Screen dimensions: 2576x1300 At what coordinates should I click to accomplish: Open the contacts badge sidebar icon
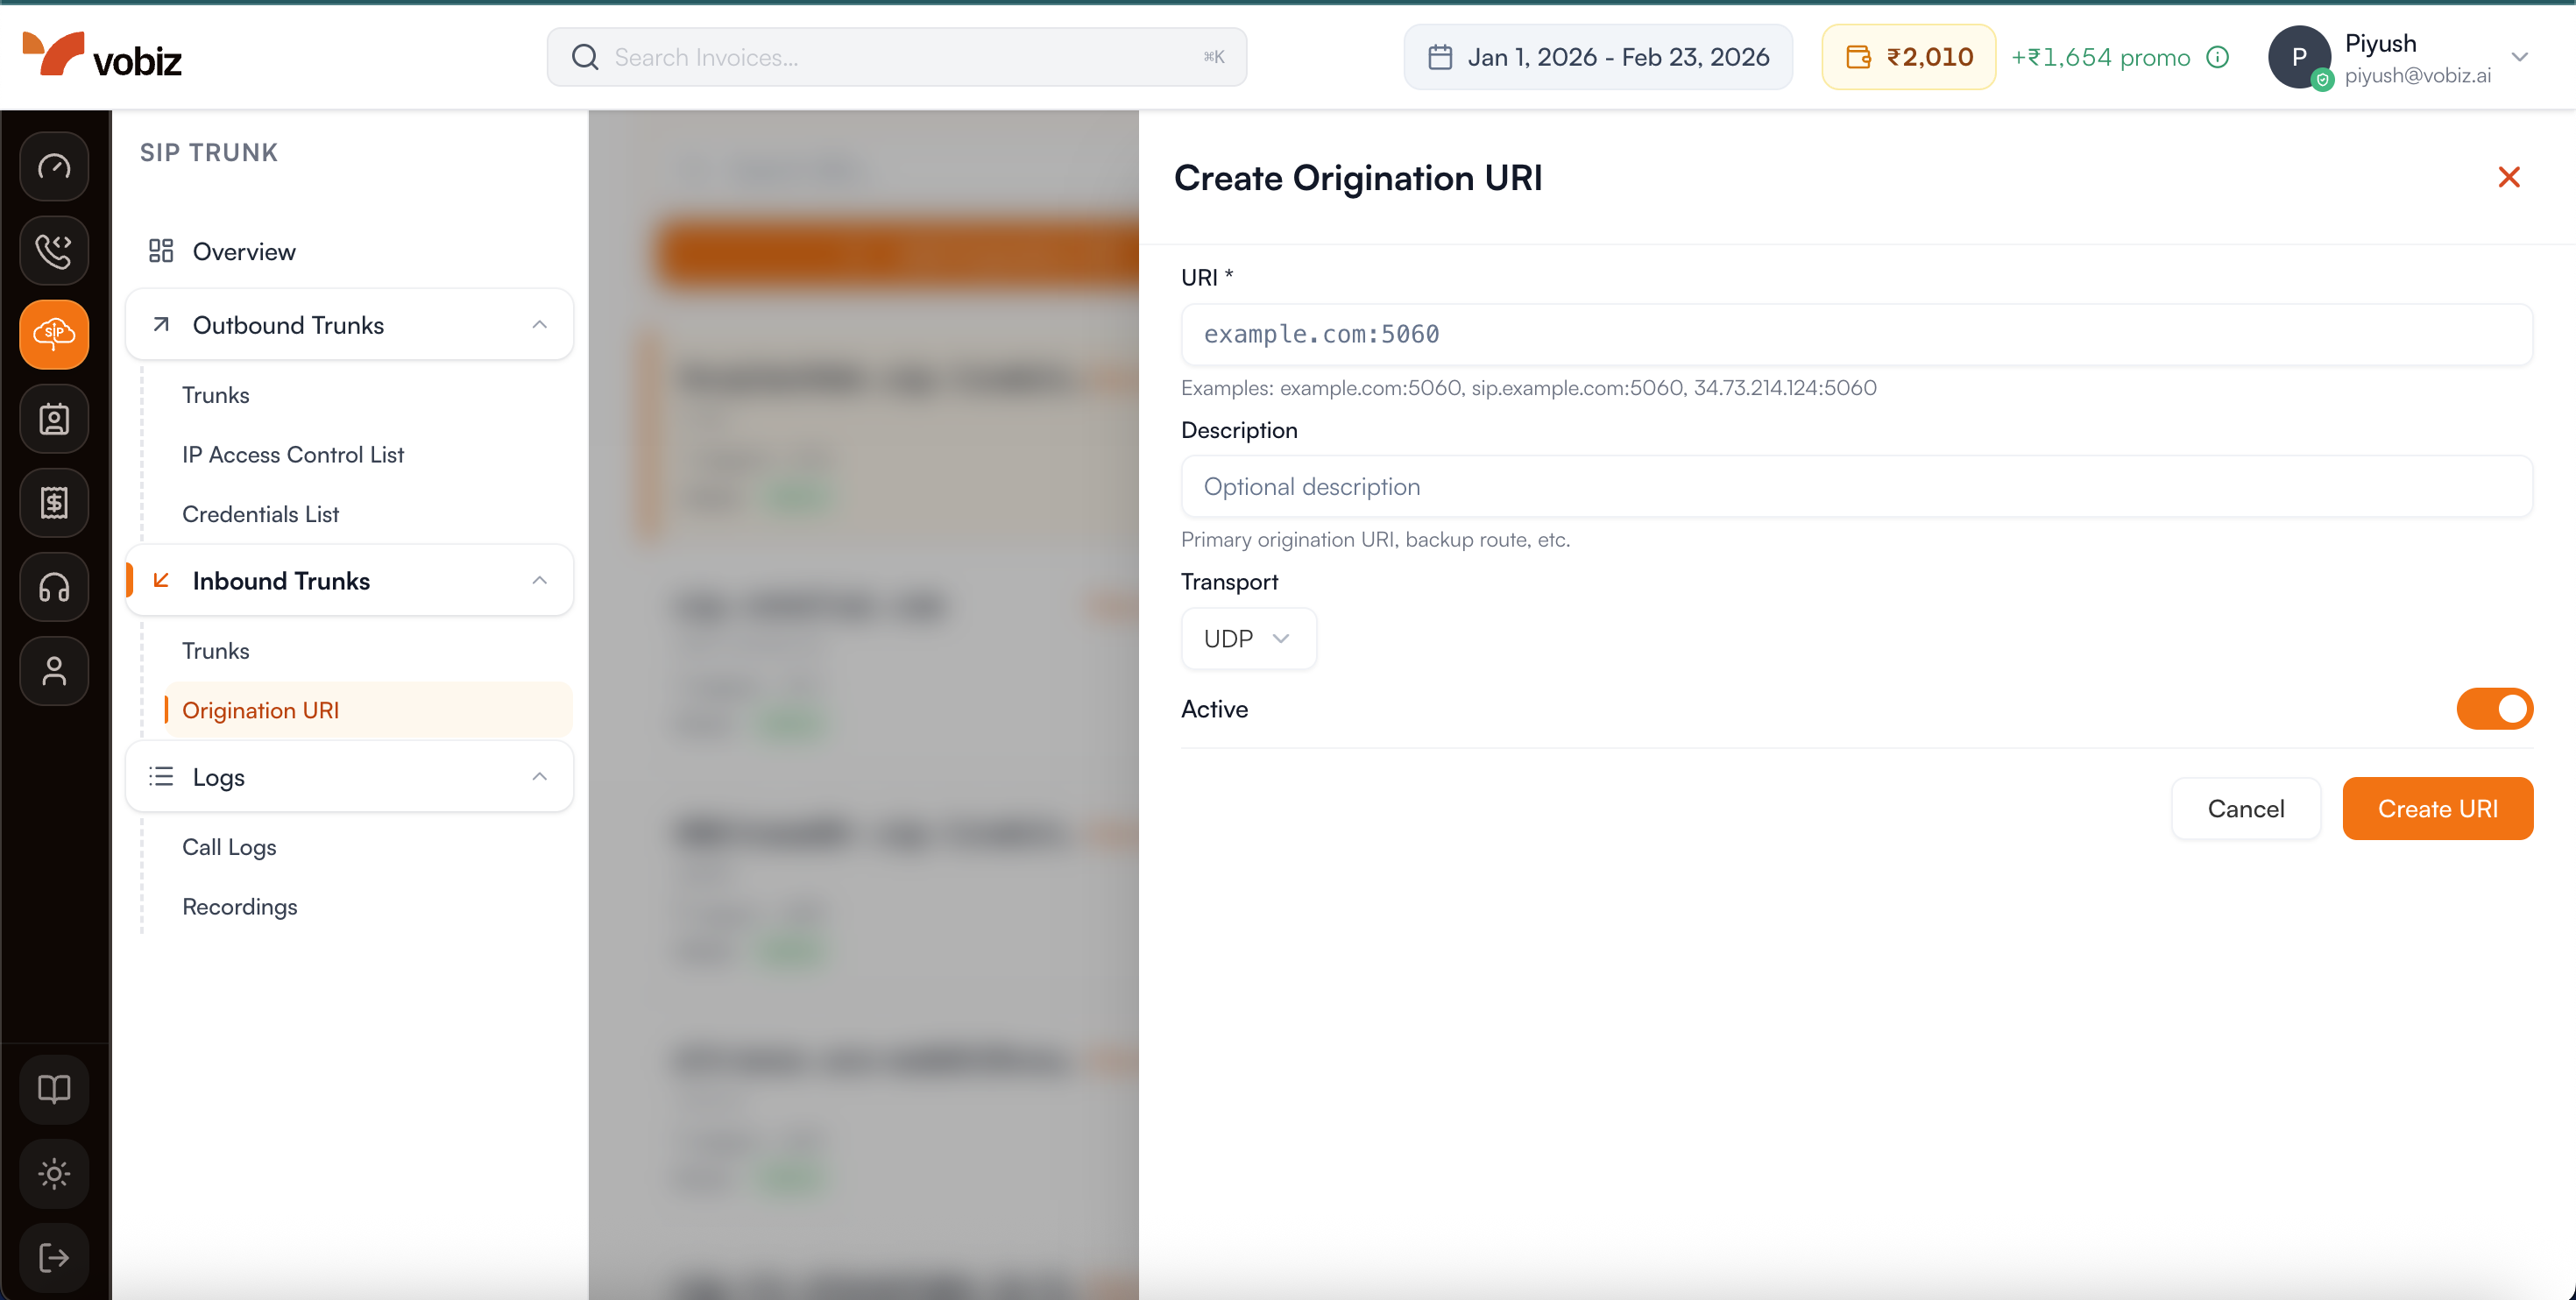(x=54, y=418)
